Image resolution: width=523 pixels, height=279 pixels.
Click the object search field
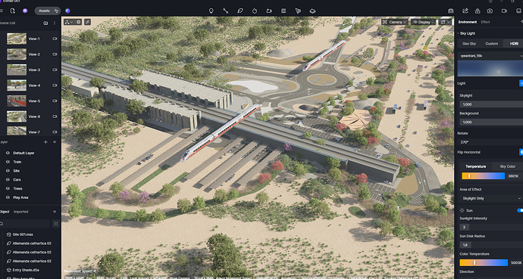point(25,224)
